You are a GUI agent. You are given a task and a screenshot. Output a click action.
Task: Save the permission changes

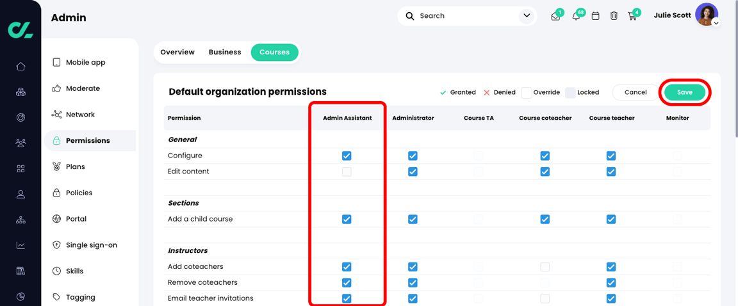click(684, 92)
